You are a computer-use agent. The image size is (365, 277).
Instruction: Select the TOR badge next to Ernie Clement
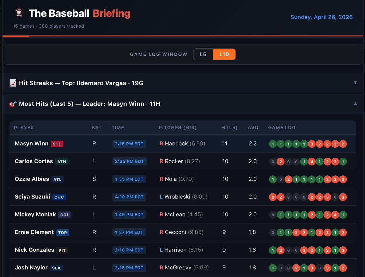click(x=62, y=232)
